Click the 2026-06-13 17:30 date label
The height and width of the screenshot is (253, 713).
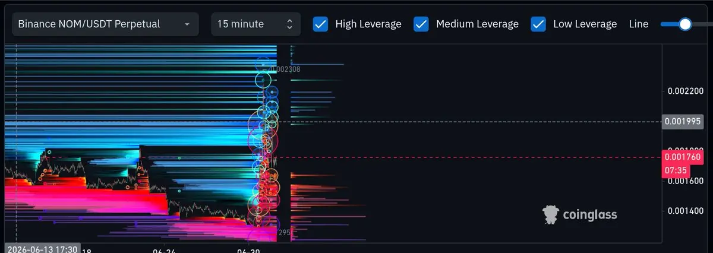pyautogui.click(x=42, y=248)
